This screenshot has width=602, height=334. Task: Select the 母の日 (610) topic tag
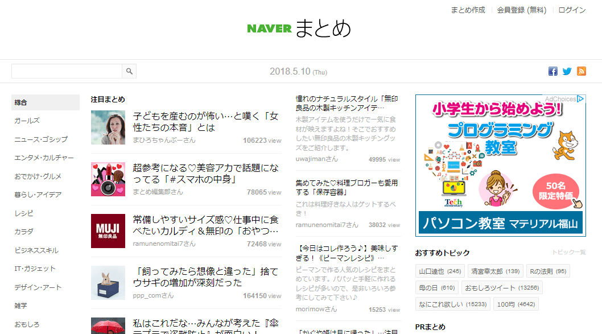tap(437, 287)
